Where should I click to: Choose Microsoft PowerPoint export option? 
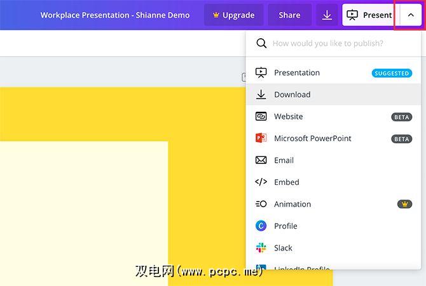coord(334,139)
